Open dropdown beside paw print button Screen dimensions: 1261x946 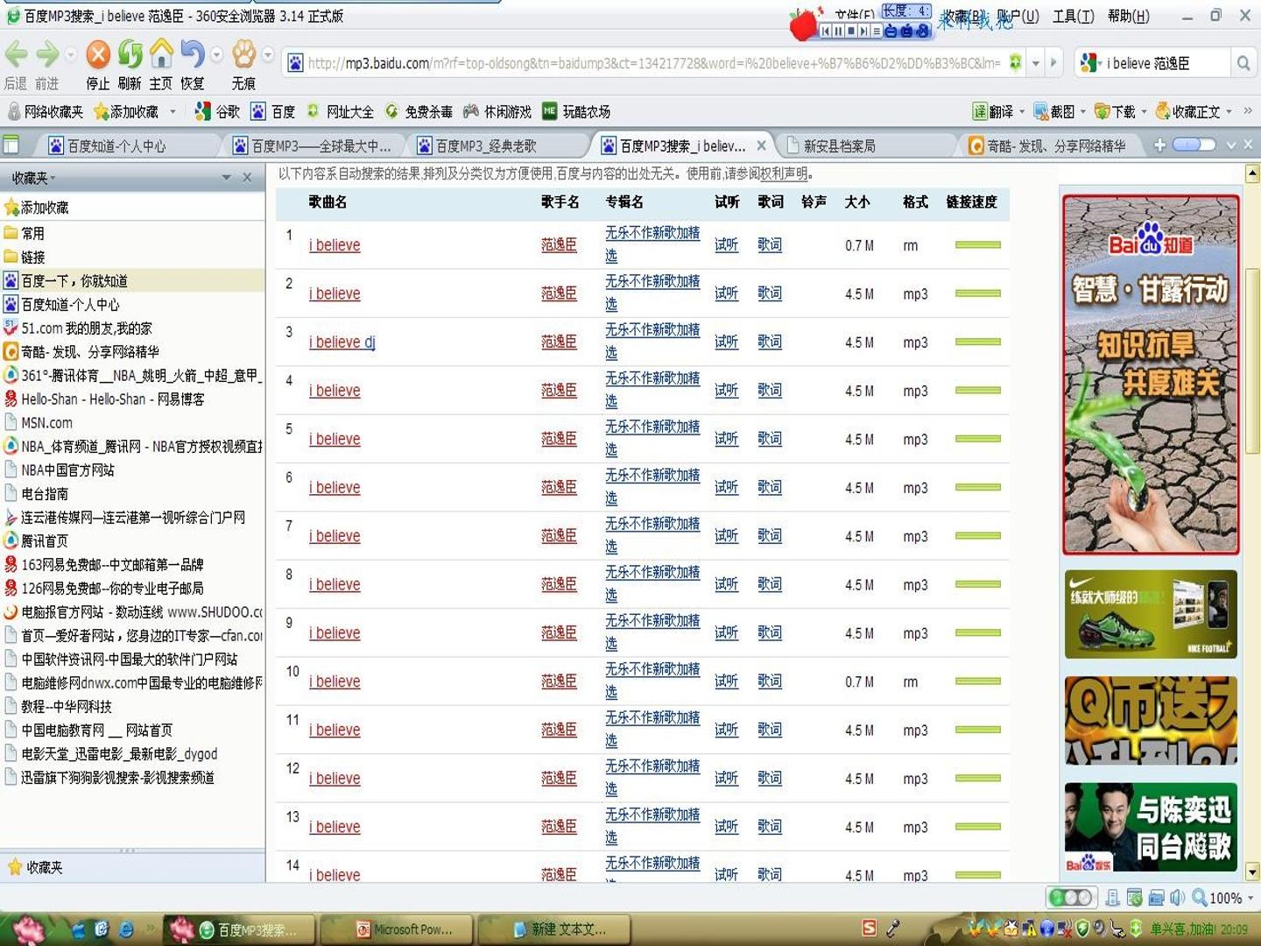tap(268, 55)
